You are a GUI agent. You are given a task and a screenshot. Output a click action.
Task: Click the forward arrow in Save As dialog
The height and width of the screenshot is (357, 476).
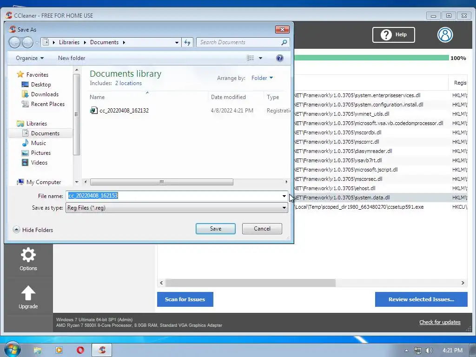click(x=27, y=42)
